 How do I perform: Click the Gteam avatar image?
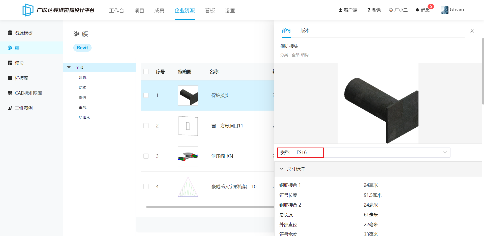click(445, 10)
